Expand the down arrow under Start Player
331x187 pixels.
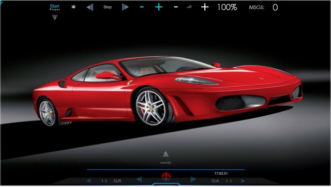(x=55, y=18)
